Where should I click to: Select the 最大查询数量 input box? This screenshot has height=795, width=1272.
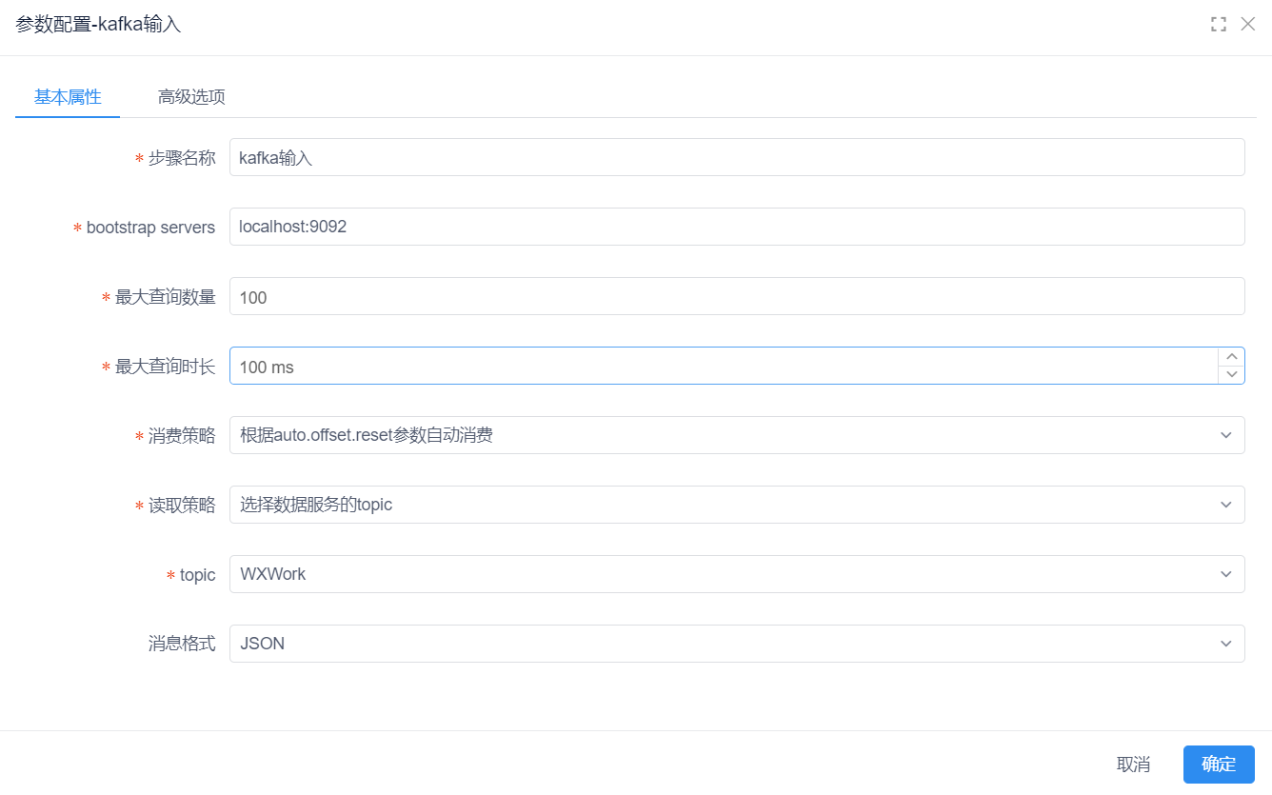click(737, 297)
